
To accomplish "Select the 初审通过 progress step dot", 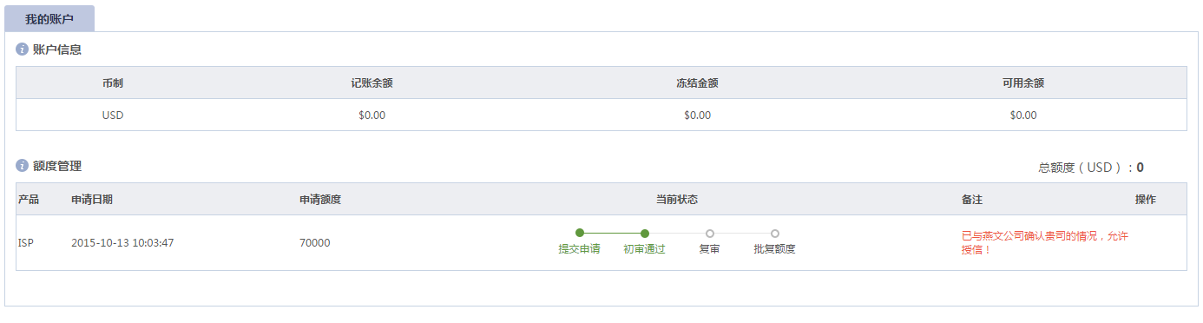I will (645, 233).
